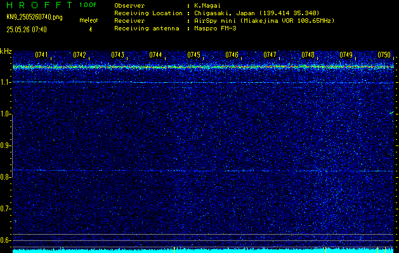Click the 0745 time marker
399x253 pixels.
click(193, 54)
